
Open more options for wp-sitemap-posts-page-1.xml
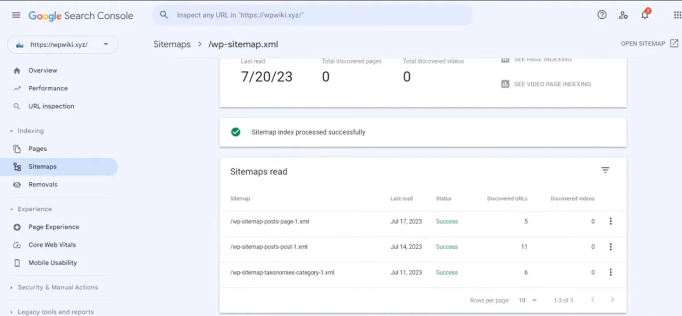610,221
